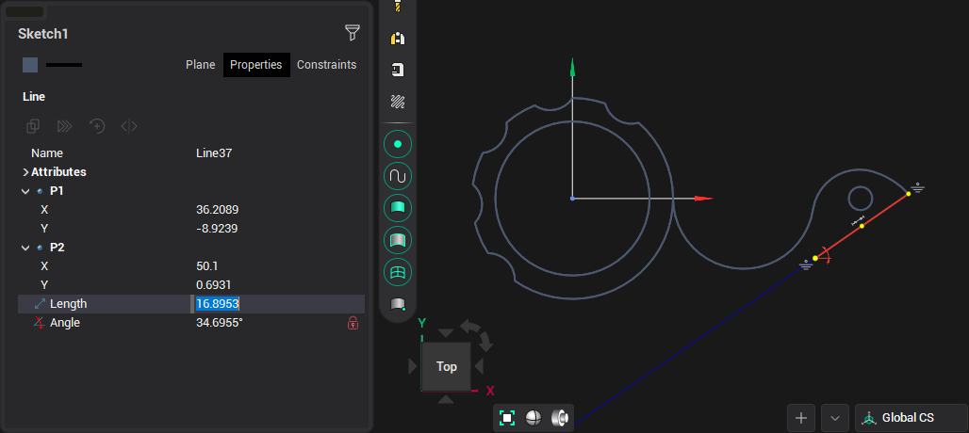This screenshot has width=969, height=433.
Task: Click the Length value field 16.8953
Action: coord(278,304)
